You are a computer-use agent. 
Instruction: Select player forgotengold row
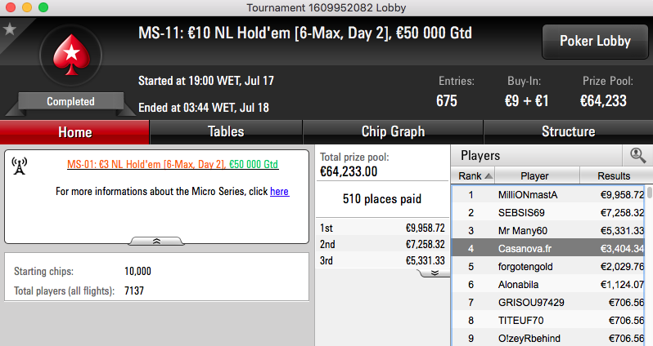(549, 266)
